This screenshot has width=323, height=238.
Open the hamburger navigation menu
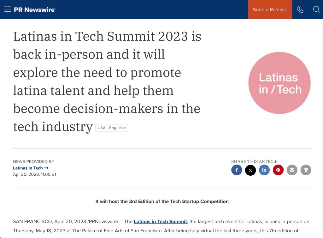pos(8,9)
